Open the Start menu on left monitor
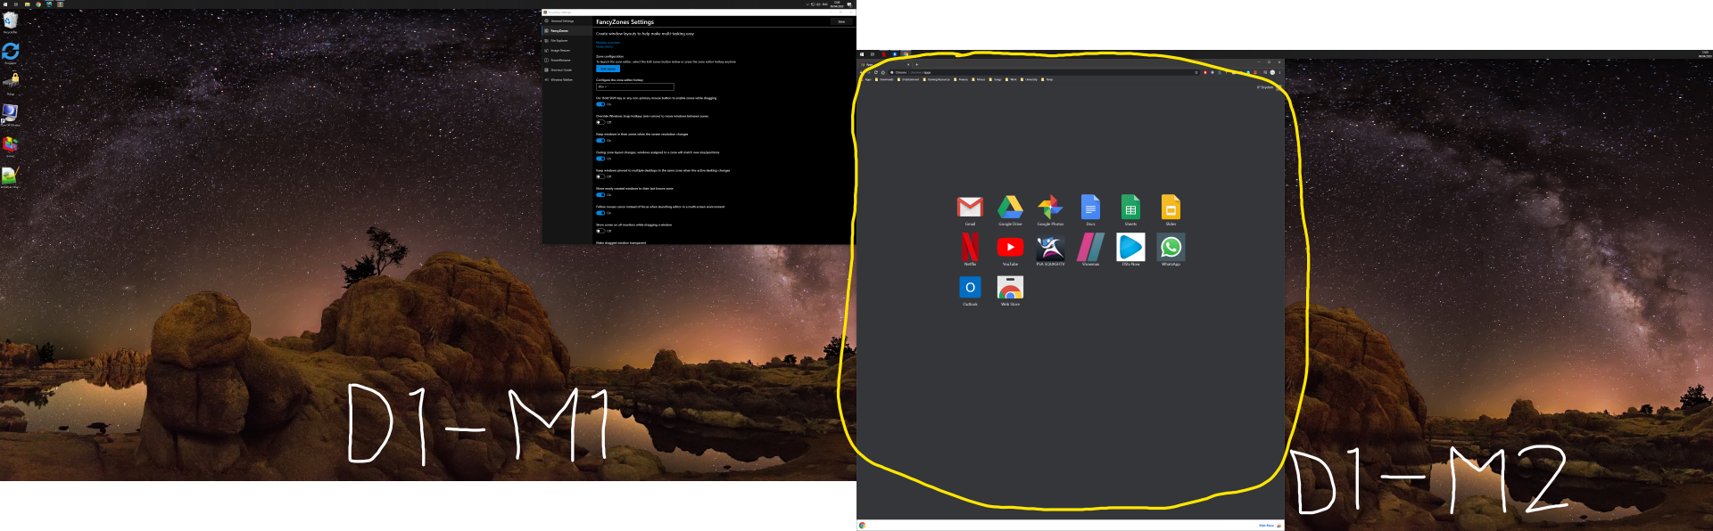 tap(5, 4)
